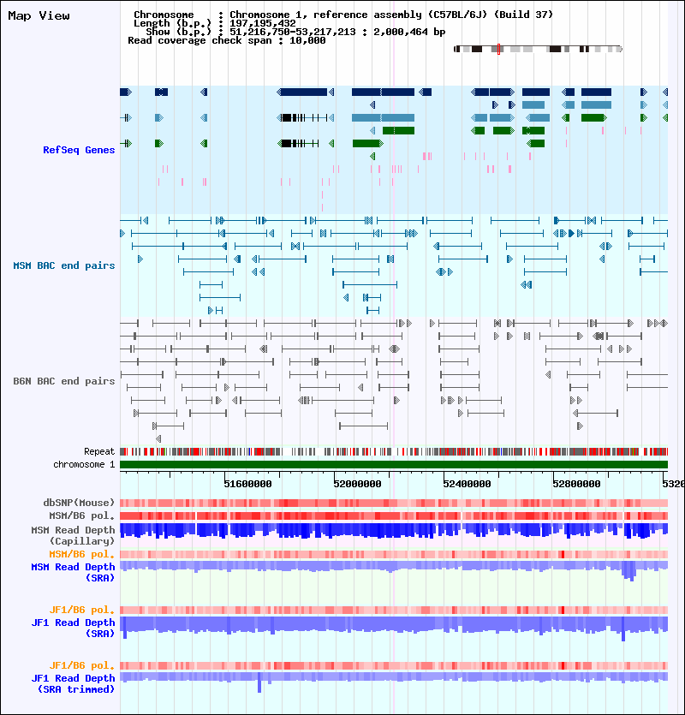
Task: Click the JF1 Read Depth (SRA trimmed) histogram
Action: point(394,682)
